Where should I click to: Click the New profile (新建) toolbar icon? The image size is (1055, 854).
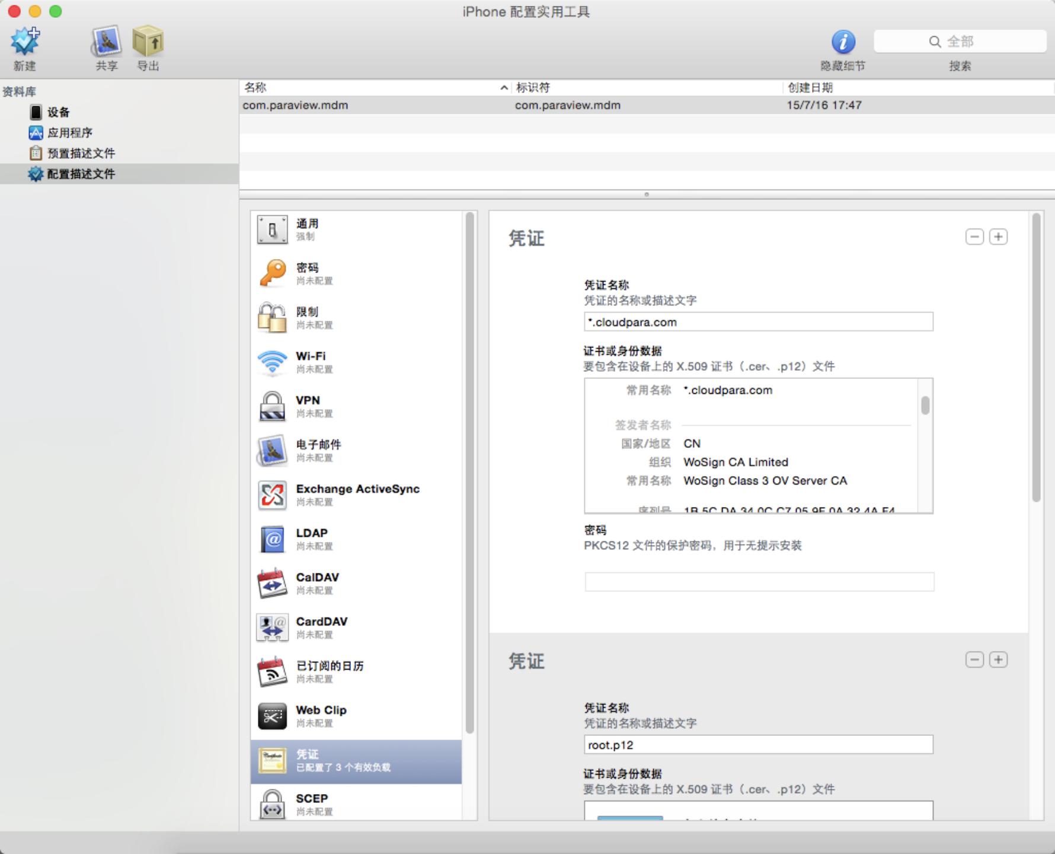pyautogui.click(x=25, y=42)
